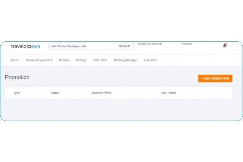Sort by the Type column header
Screen dimensions: 243x162
[x=17, y=93]
